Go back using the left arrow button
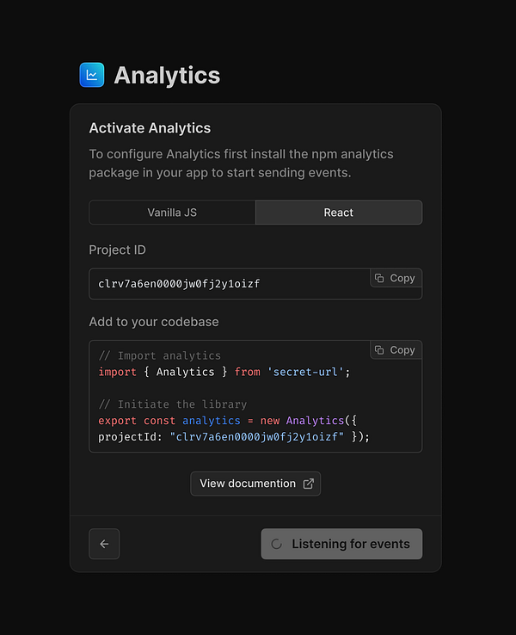 (x=104, y=544)
